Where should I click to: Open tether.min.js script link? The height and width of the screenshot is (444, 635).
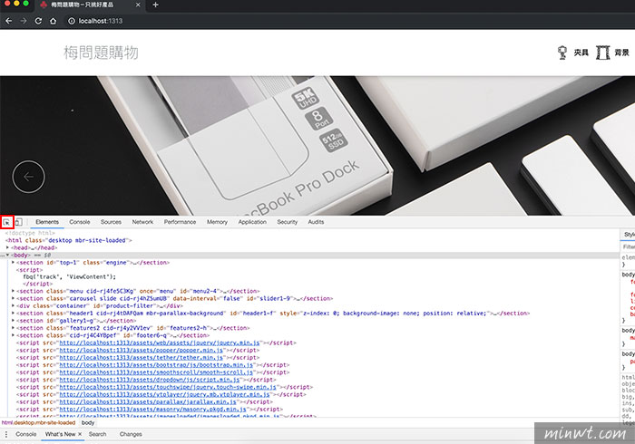141,357
